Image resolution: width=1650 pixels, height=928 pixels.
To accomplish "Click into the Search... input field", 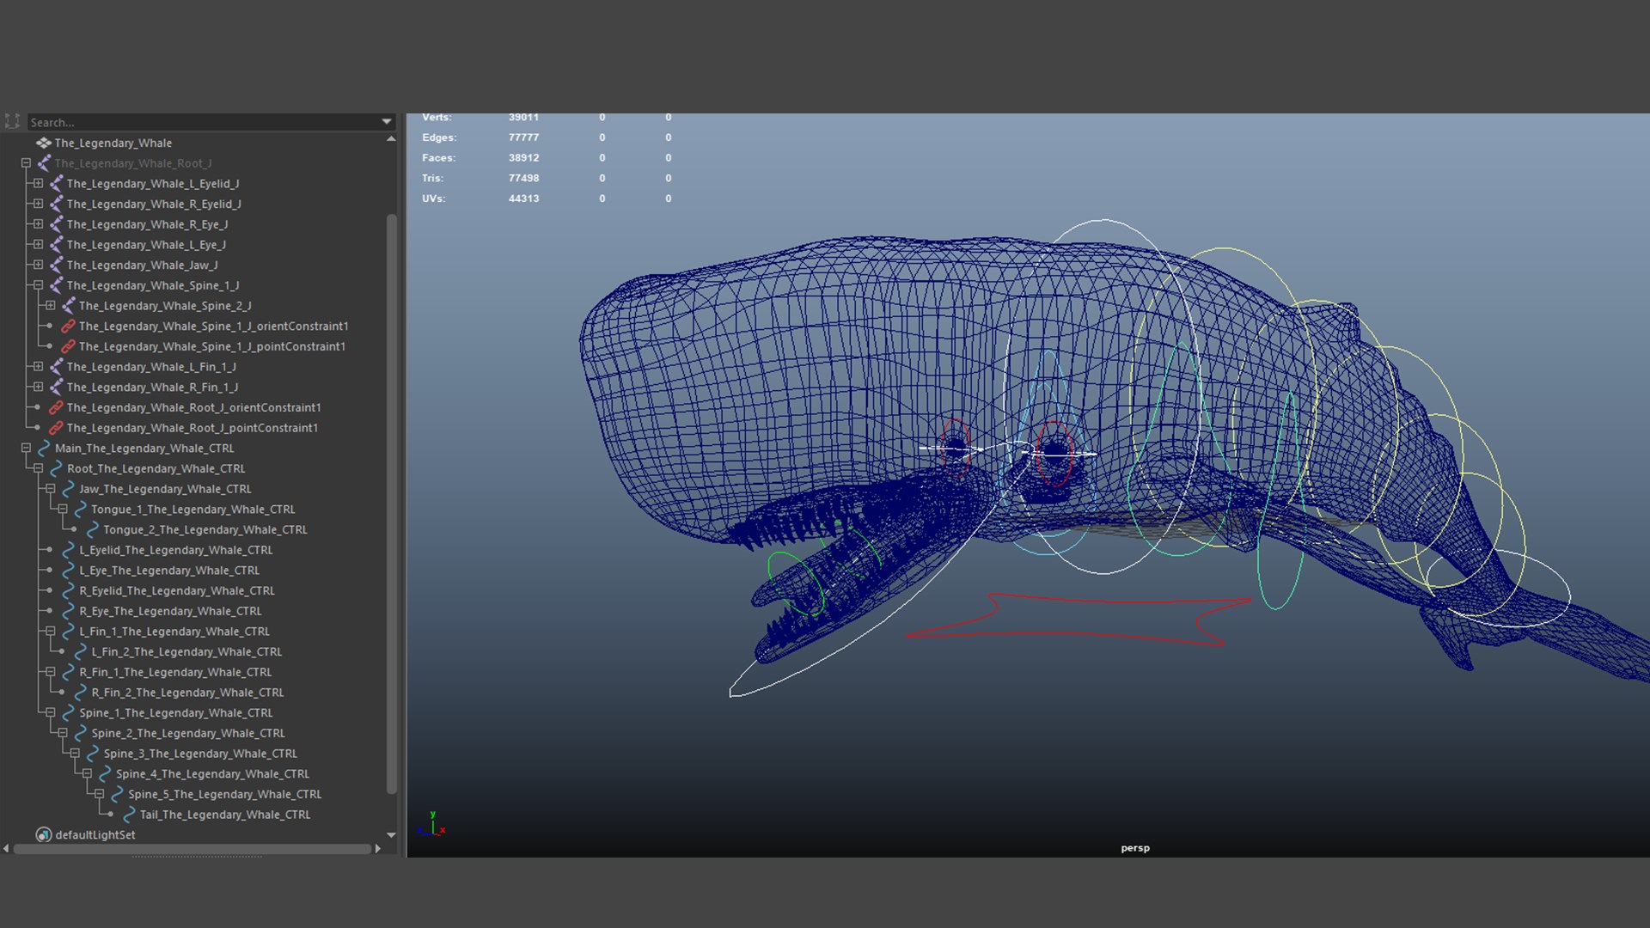I will point(203,122).
